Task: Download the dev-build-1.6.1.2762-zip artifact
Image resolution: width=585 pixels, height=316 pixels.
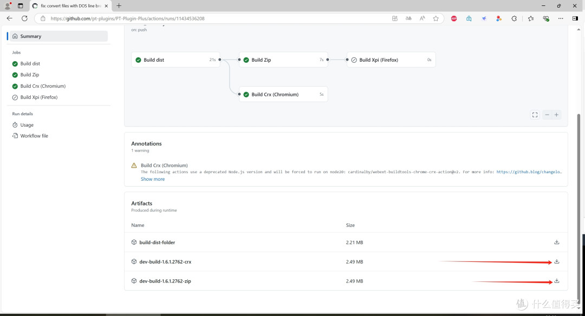Action: click(556, 281)
